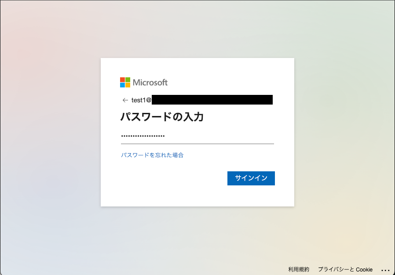Image resolution: width=395 pixels, height=275 pixels.
Task: Focus the password input field
Action: pyautogui.click(x=197, y=136)
